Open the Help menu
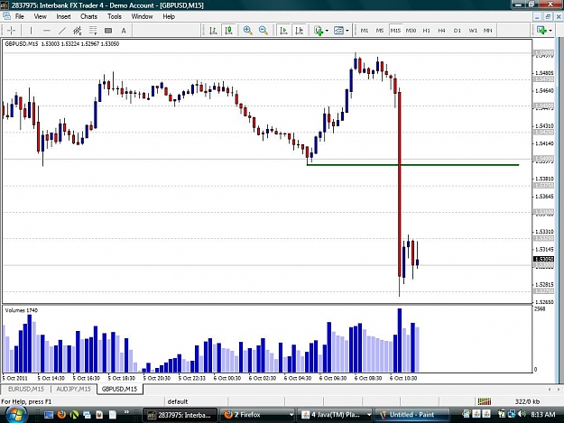 point(169,16)
